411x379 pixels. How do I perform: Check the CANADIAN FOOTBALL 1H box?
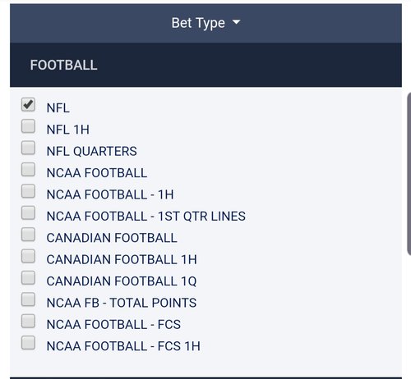28,256
